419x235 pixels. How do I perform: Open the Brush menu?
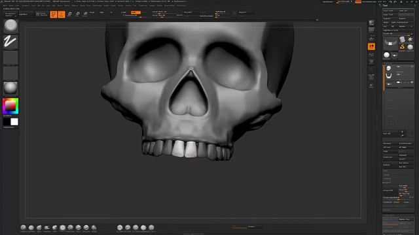coord(11,5)
